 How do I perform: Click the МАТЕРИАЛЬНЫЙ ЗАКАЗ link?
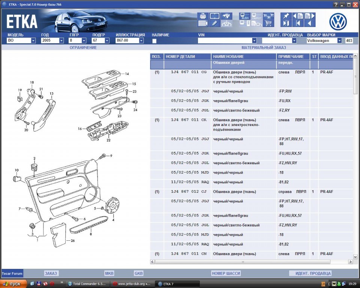click(263, 48)
